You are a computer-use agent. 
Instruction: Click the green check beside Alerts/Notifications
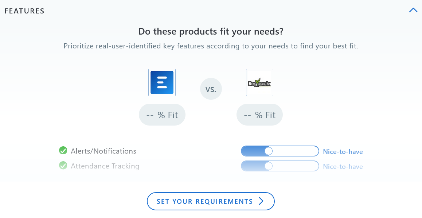(63, 151)
